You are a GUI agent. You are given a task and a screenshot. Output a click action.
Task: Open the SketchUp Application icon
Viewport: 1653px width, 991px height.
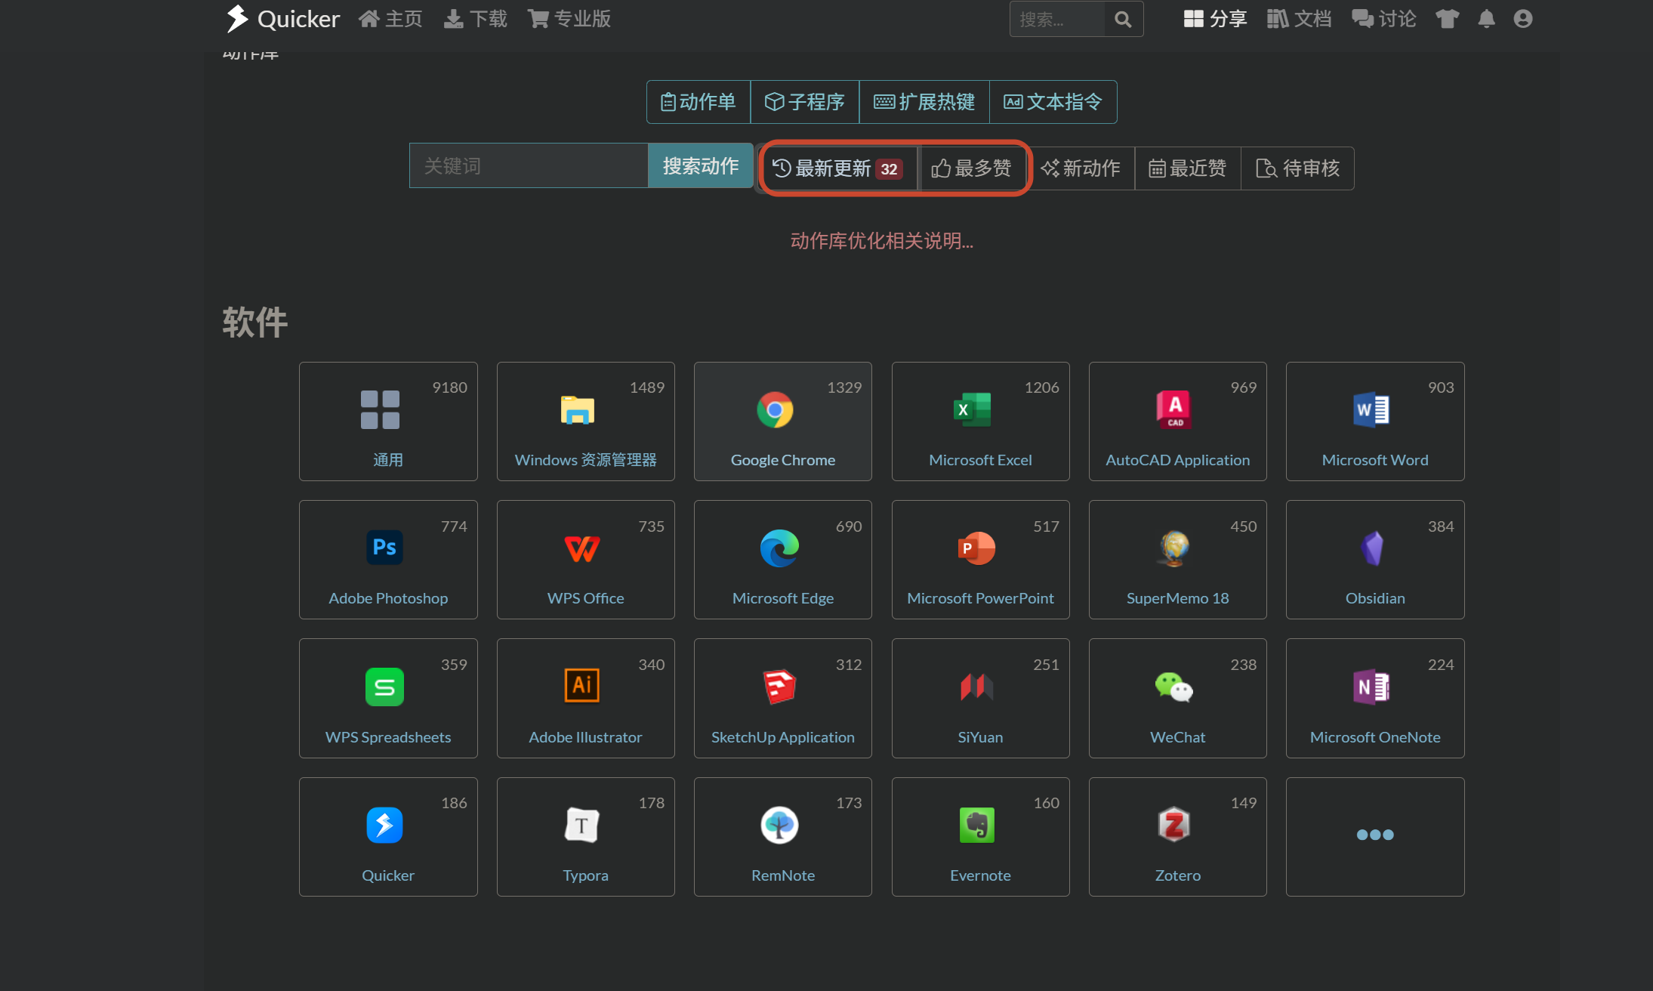tap(779, 687)
